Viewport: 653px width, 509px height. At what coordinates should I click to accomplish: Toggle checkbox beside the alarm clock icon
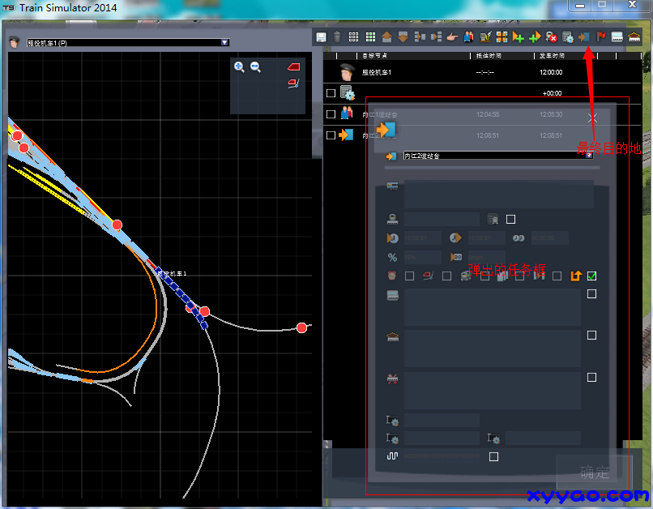(x=409, y=276)
